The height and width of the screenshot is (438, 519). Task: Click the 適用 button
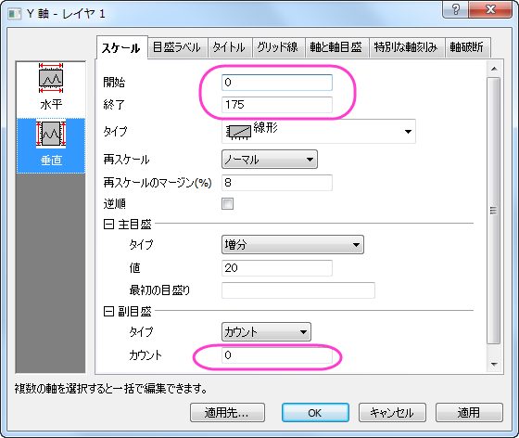(x=469, y=413)
